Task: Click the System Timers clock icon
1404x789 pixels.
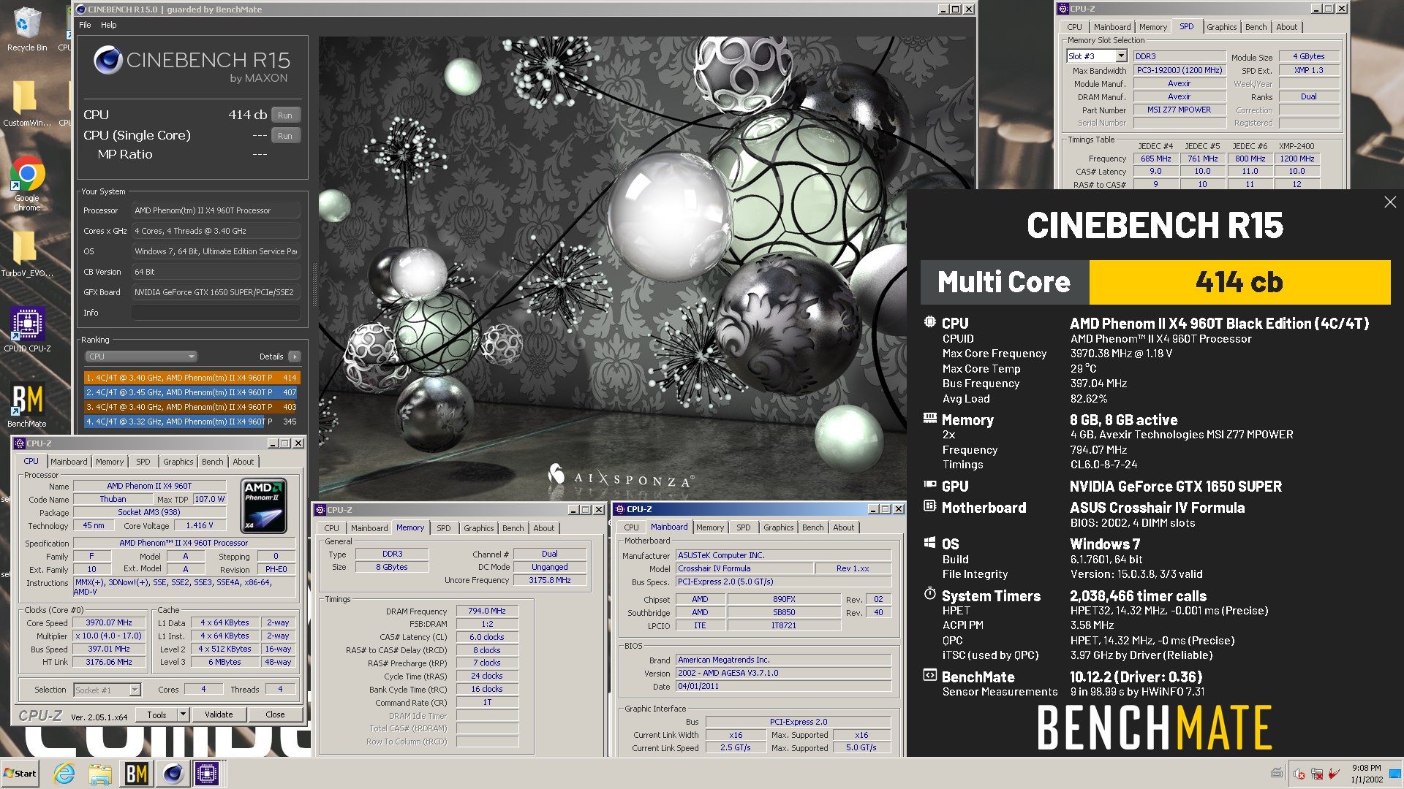Action: [929, 594]
